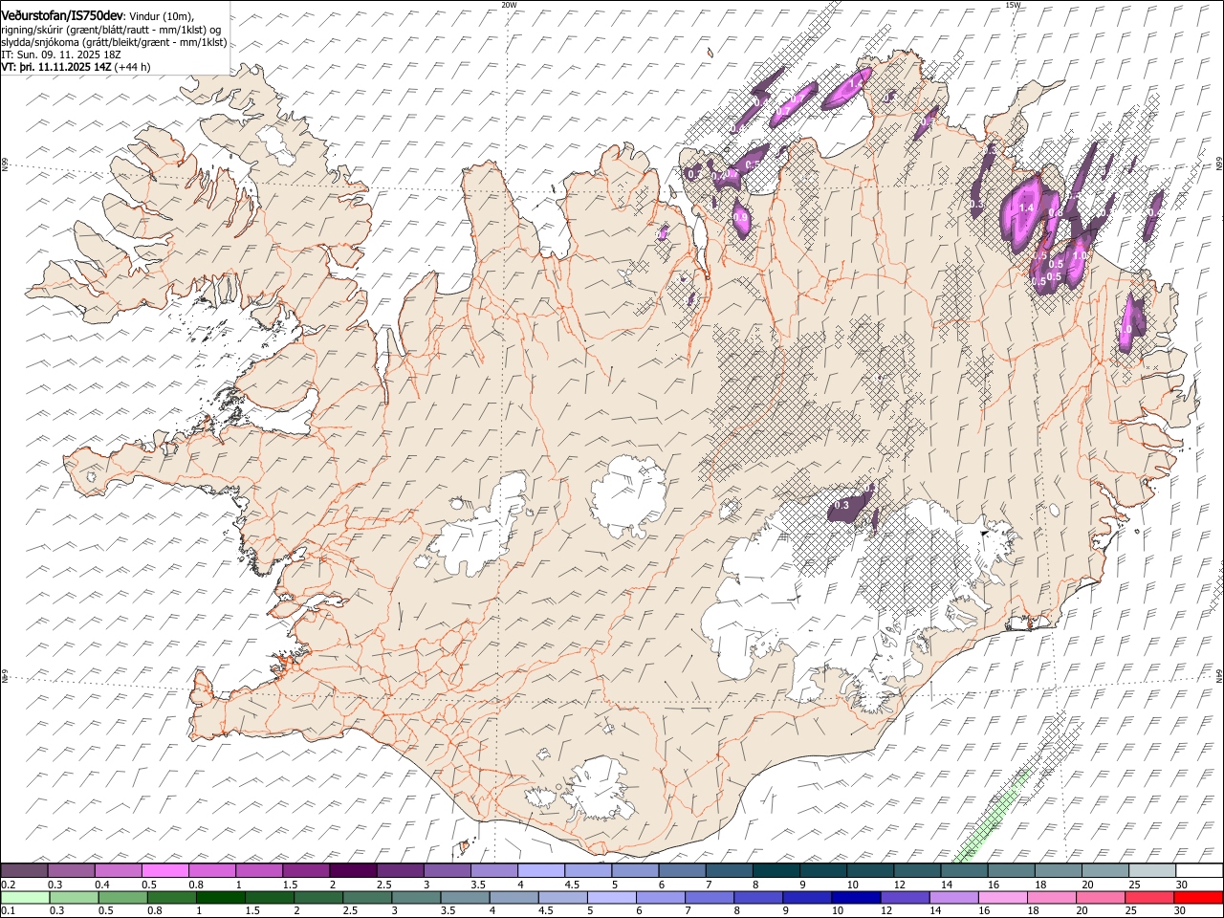Pick lower rain legend swatch from 1 to 1.5
Screen dimensions: 1224x918
click(x=220, y=898)
